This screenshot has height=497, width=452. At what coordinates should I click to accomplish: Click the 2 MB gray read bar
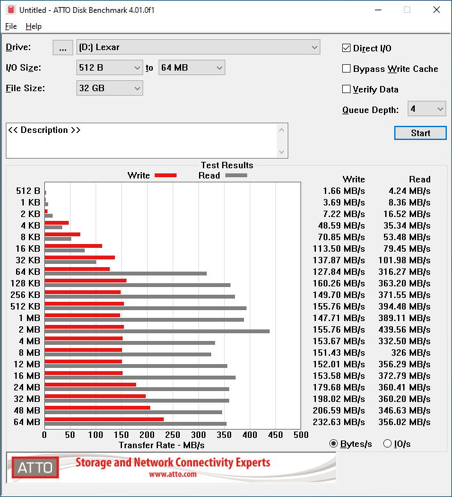(x=157, y=331)
